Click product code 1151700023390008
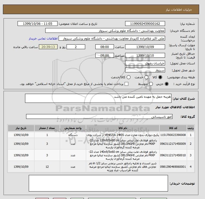This screenshot has width=205, height=199. pyautogui.click(x=173, y=135)
